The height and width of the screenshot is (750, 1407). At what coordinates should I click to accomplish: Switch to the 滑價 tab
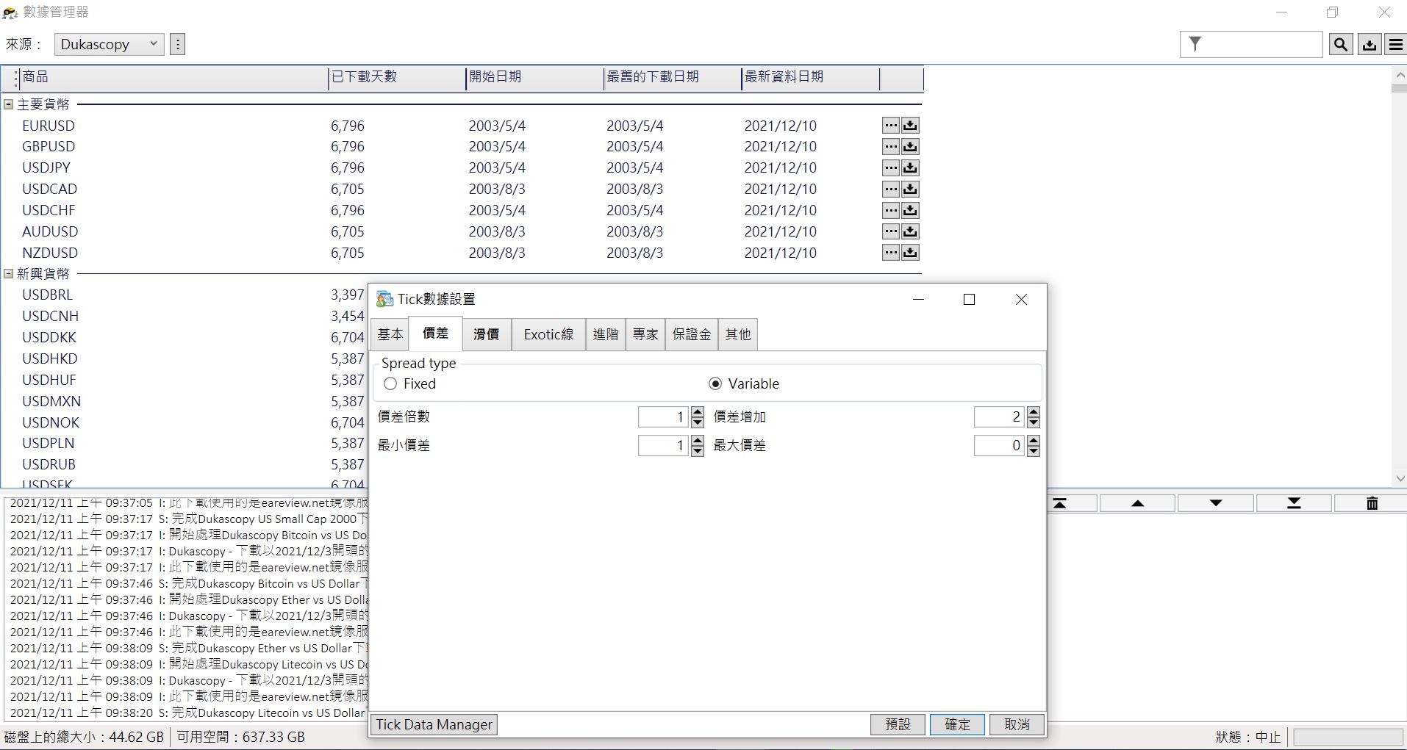tap(486, 335)
